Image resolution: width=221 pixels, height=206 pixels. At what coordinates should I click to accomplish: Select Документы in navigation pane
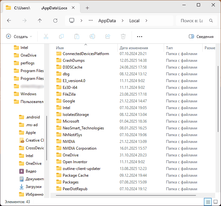coord(32,179)
